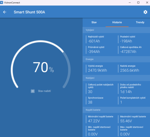
Task: Open the settings gear icon
Action: [x=145, y=12]
